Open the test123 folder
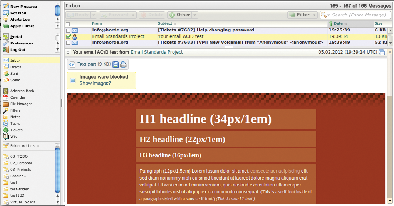The image size is (394, 206). click(x=17, y=195)
